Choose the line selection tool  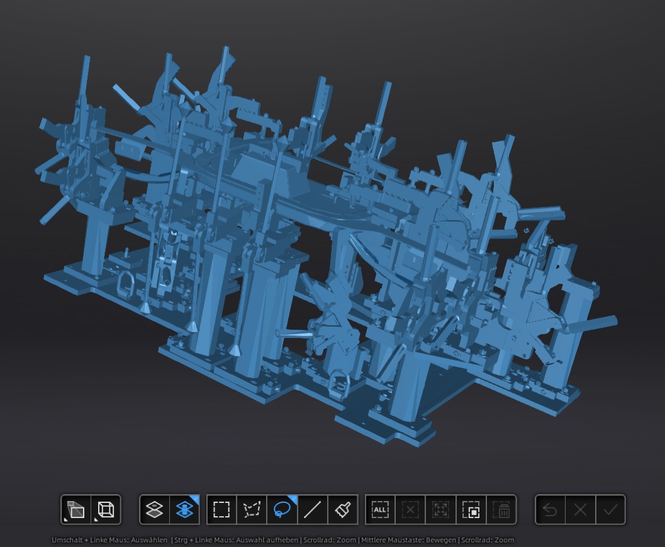coord(313,509)
